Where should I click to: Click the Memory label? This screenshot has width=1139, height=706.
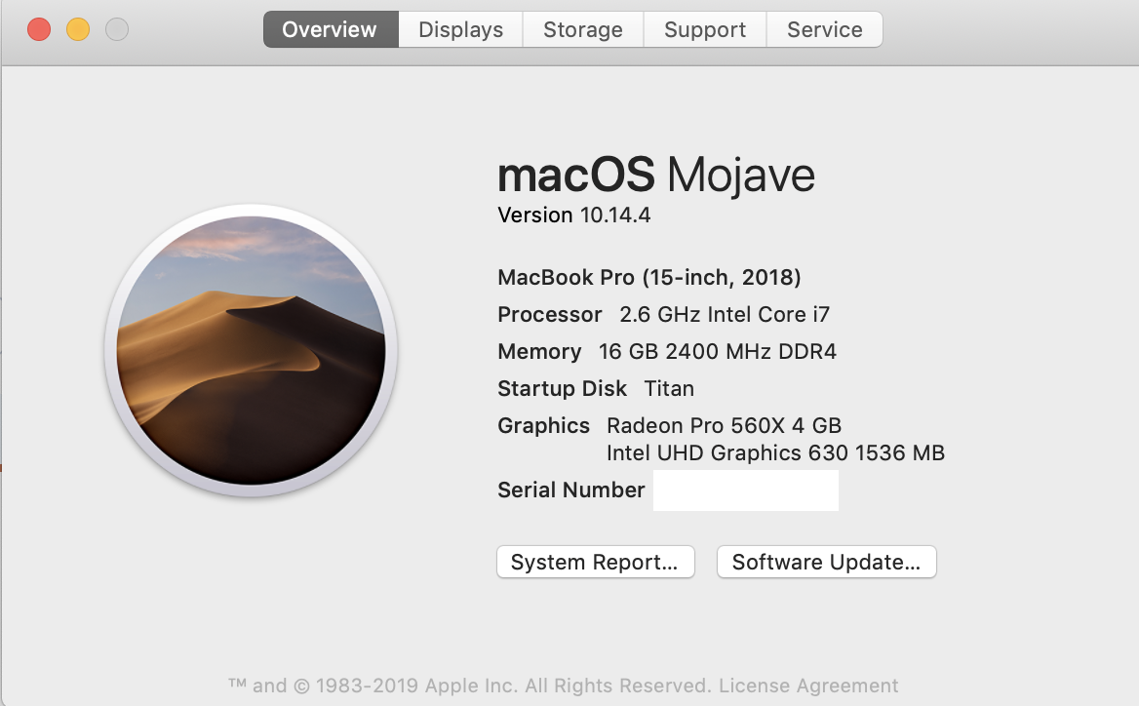[539, 352]
